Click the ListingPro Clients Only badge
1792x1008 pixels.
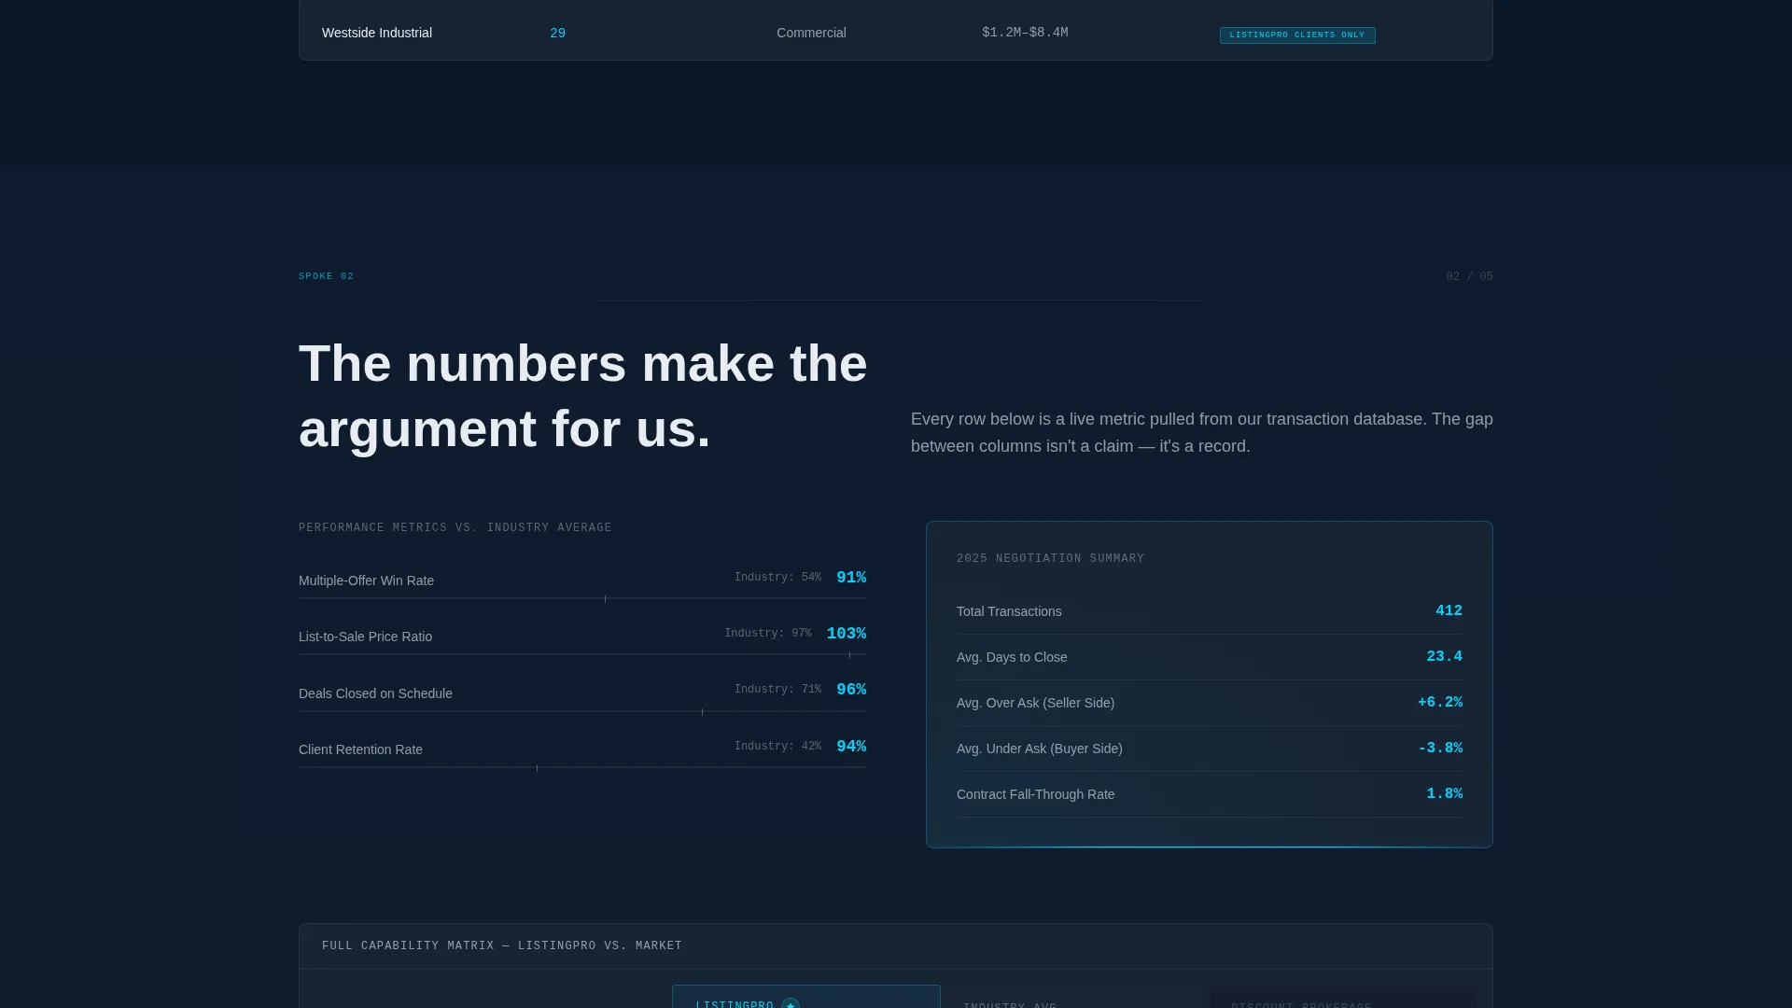click(1297, 35)
